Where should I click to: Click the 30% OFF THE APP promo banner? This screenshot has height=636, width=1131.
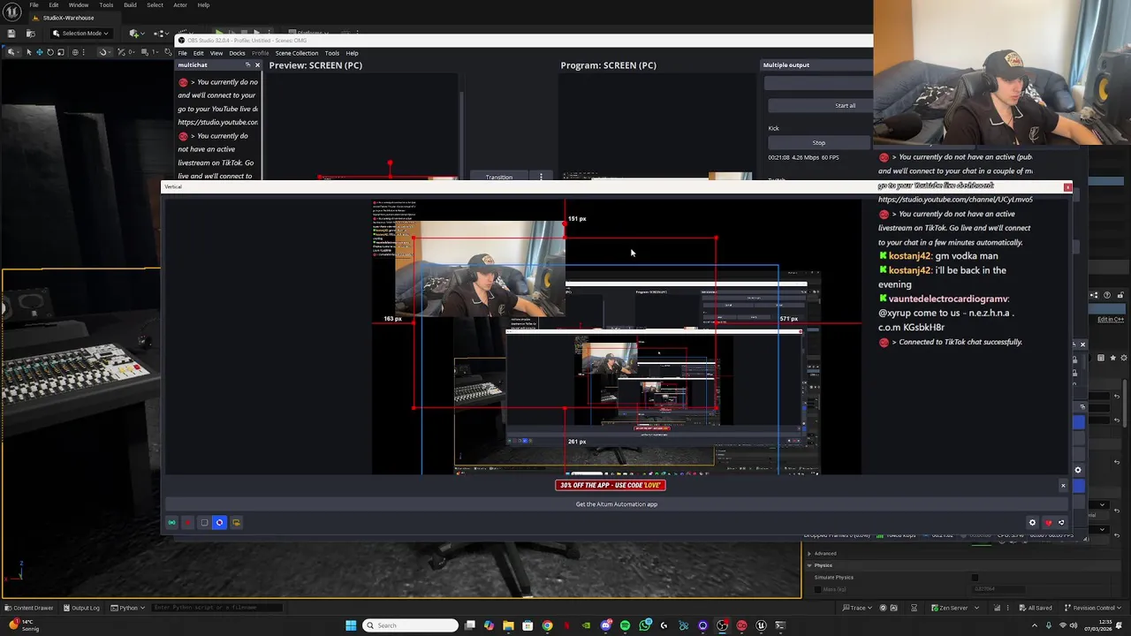tap(610, 485)
